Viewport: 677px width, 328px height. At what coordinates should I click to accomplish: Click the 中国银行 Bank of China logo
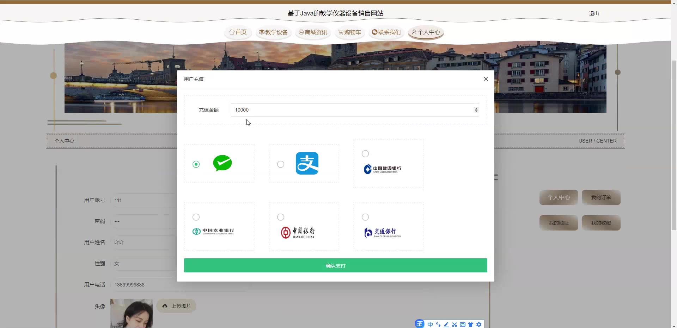(x=298, y=232)
